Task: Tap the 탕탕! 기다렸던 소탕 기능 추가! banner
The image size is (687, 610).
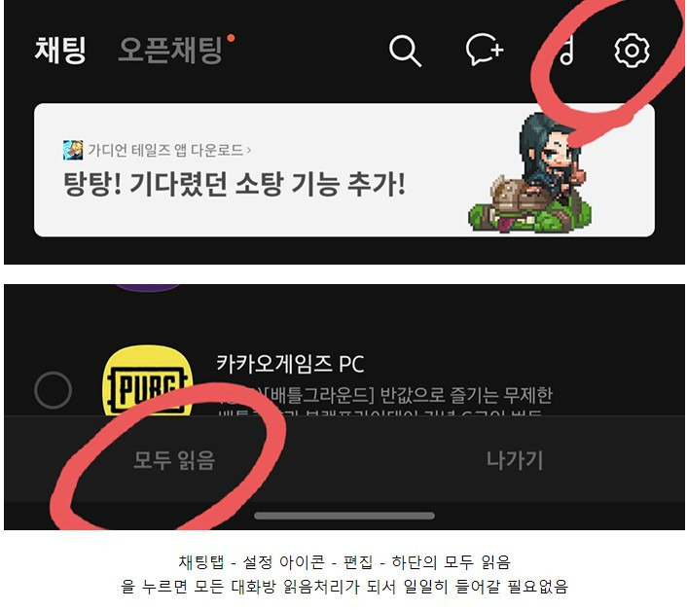Action: 344,170
